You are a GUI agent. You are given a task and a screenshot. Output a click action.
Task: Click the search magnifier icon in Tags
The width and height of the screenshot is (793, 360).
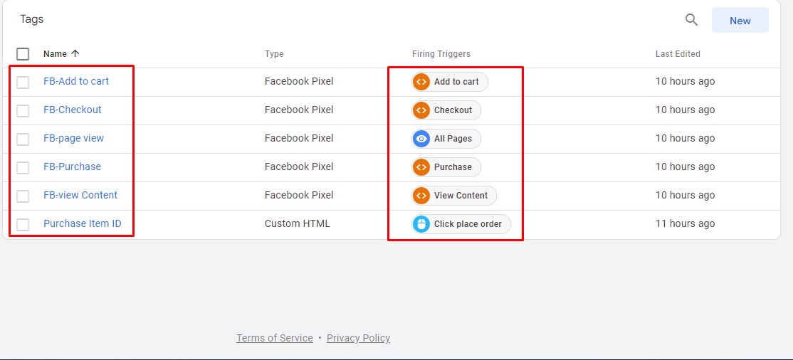(691, 20)
